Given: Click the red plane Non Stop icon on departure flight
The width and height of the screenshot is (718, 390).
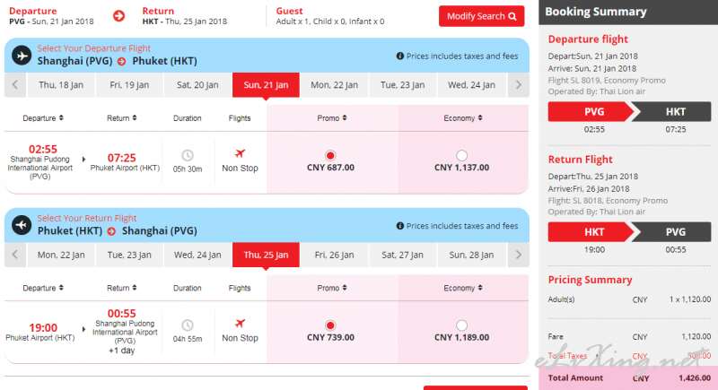Looking at the screenshot, I should 240,153.
